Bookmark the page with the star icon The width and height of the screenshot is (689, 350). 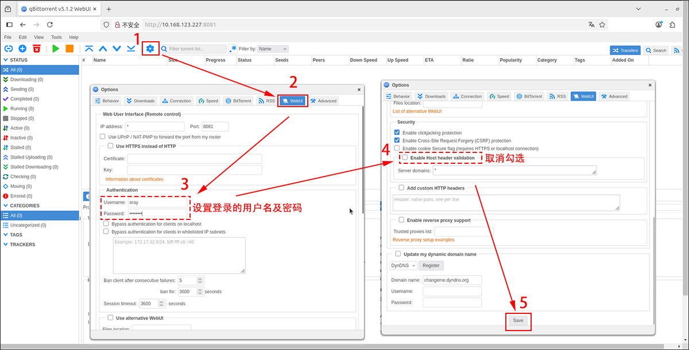[x=602, y=25]
